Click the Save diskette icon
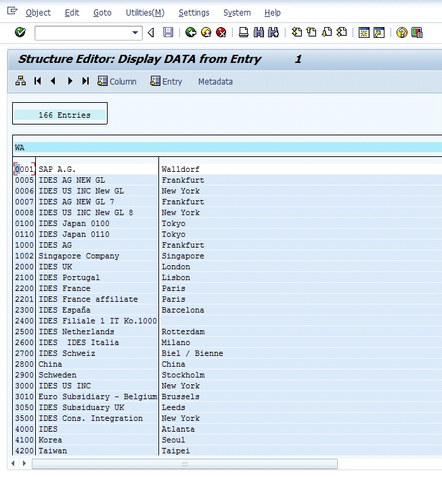 (168, 32)
